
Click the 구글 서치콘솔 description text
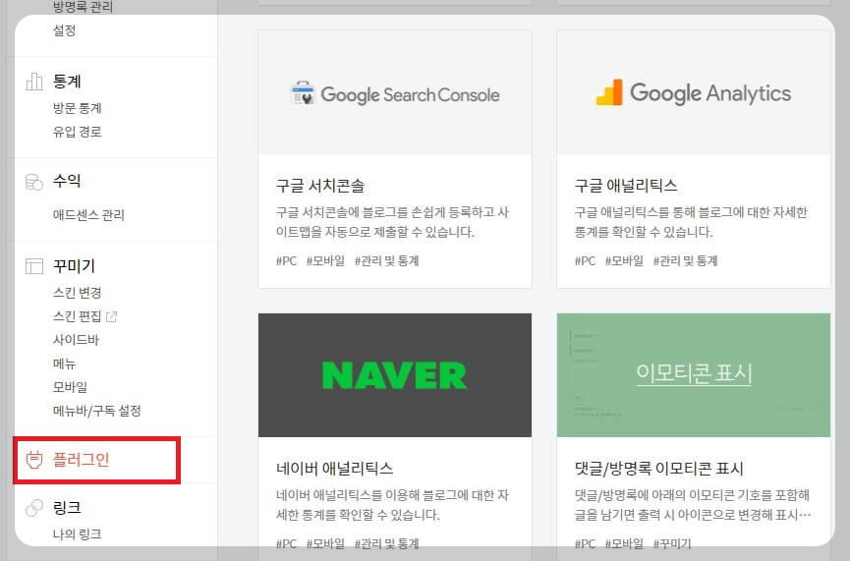[x=392, y=222]
